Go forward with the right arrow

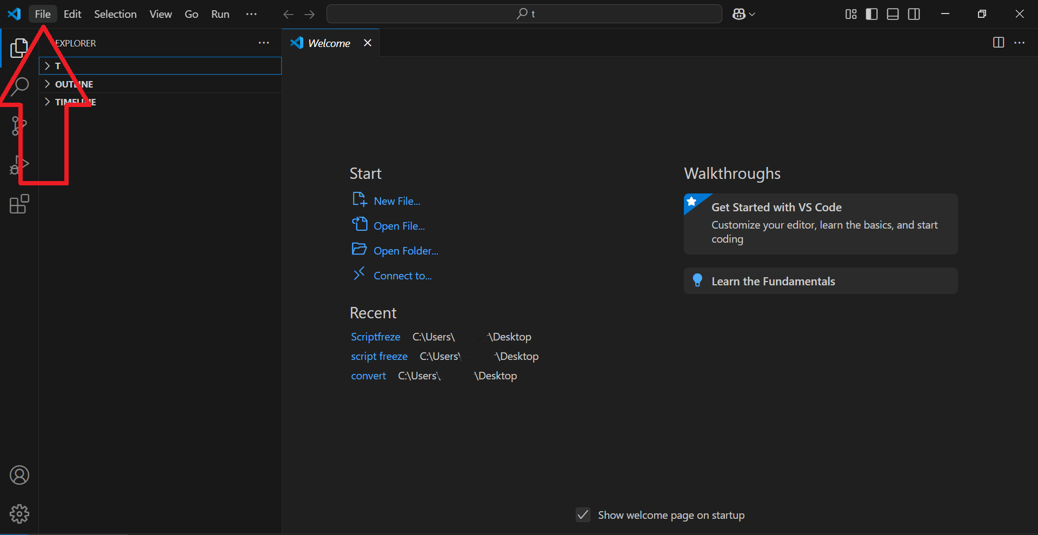(x=310, y=15)
